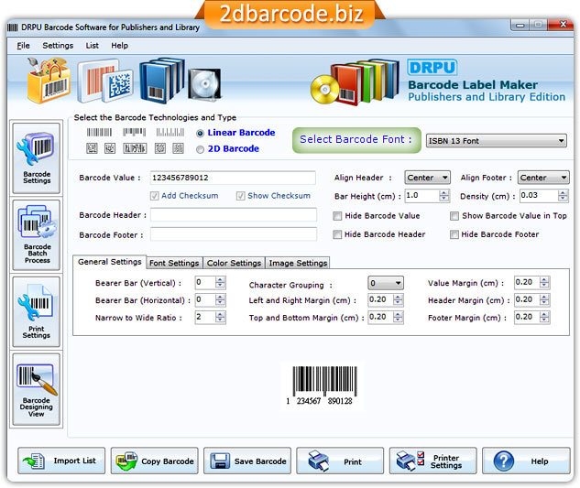Select the second linear barcode sample icon
The image size is (580, 488).
(x=135, y=132)
